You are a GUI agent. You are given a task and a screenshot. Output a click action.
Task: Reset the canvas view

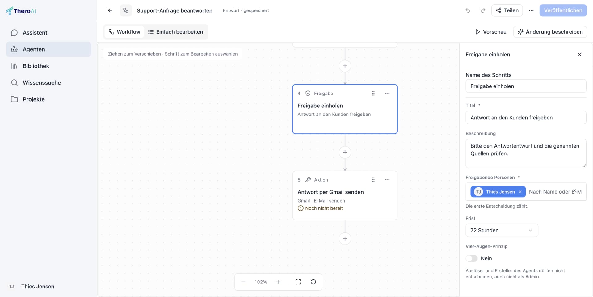click(313, 282)
